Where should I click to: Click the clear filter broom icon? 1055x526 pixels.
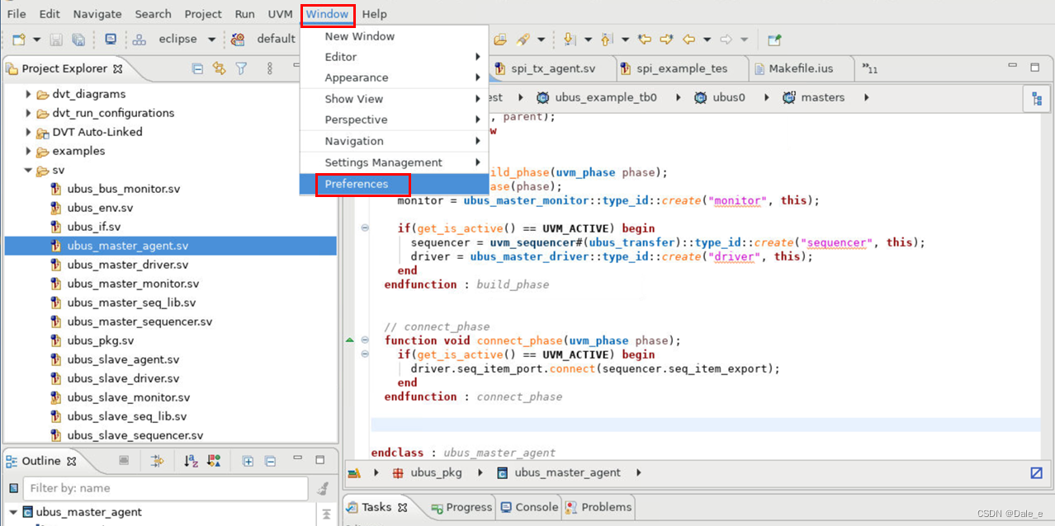point(324,488)
